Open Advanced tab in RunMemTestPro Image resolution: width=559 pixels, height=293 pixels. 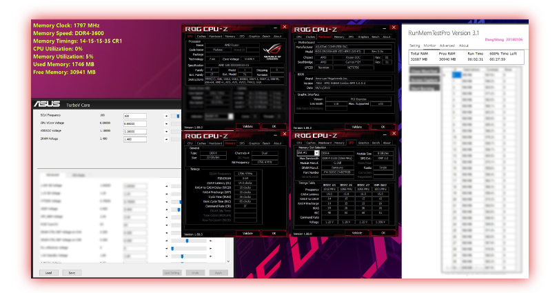pyautogui.click(x=447, y=46)
